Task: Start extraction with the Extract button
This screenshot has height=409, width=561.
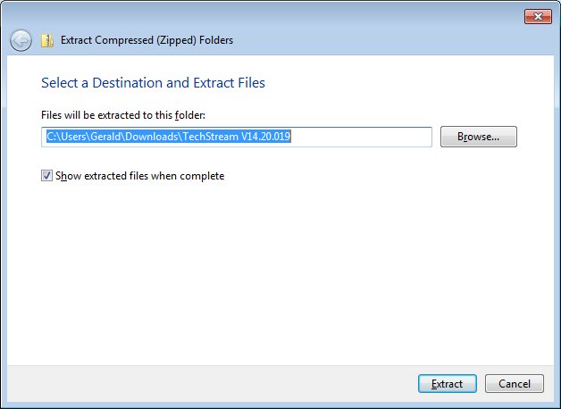Action: (448, 384)
